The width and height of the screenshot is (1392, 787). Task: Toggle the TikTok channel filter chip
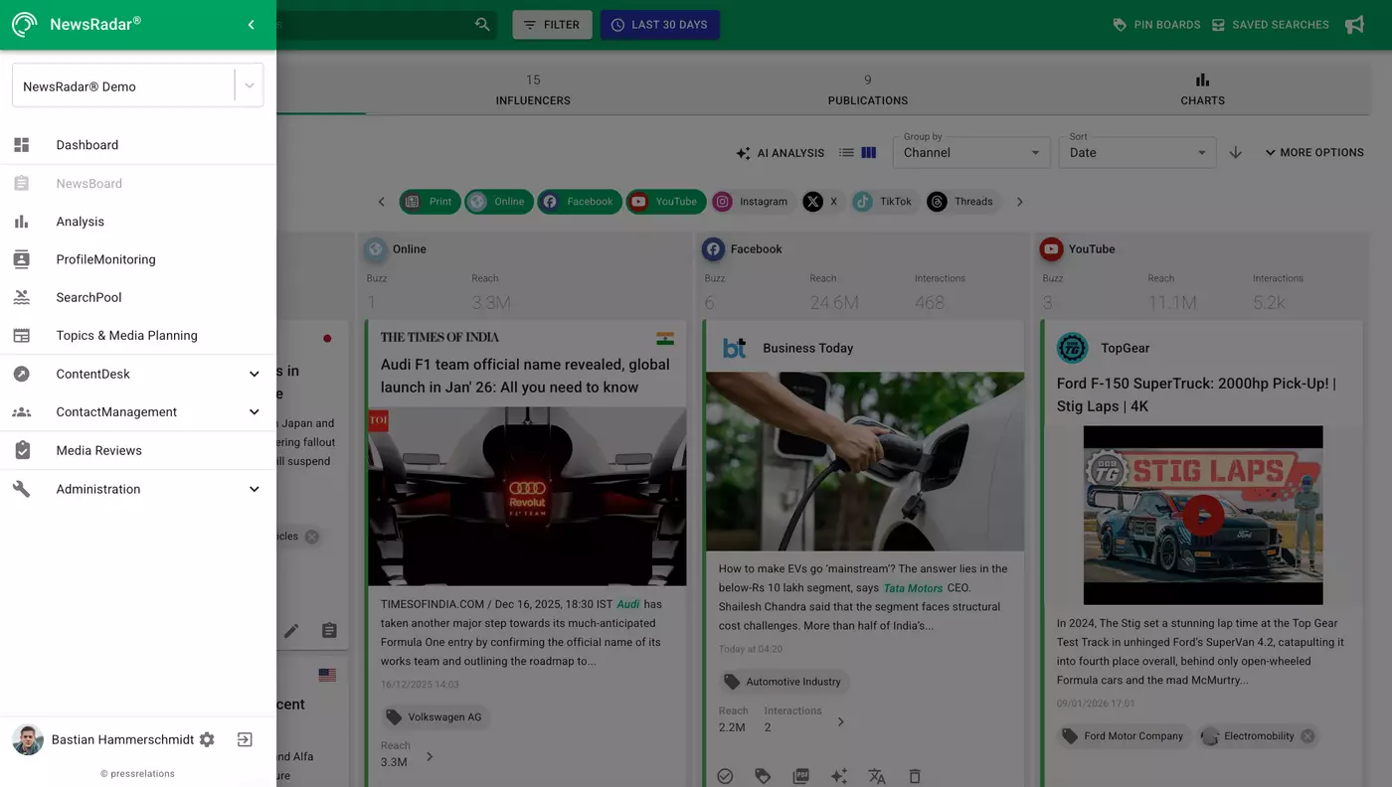[882, 202]
